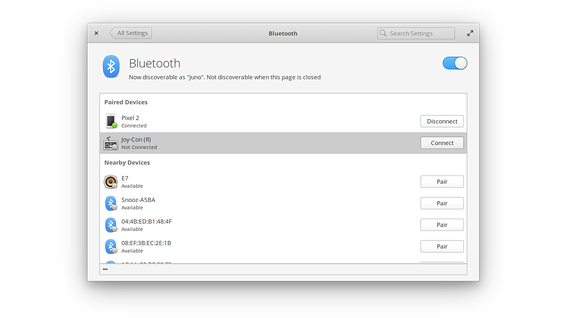Go back to All Settings
The width and height of the screenshot is (567, 318).
coord(132,33)
